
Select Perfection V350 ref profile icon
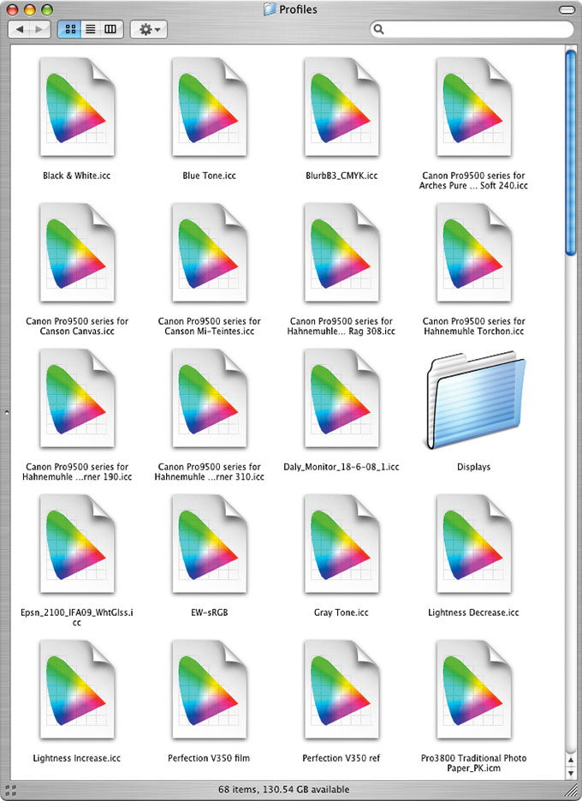tap(341, 689)
